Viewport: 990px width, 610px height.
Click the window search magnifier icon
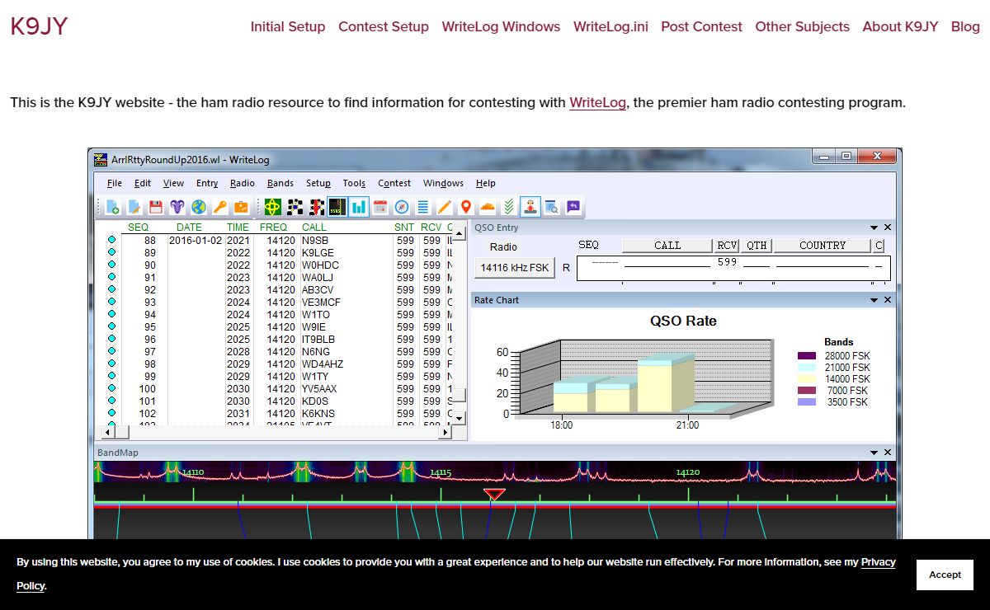coord(552,207)
